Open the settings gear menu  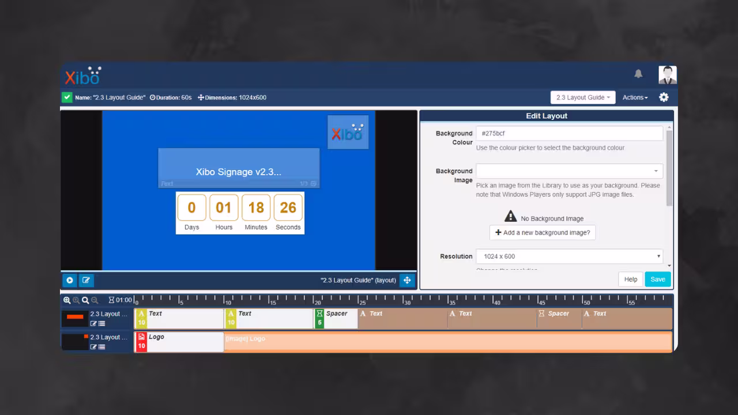point(664,97)
